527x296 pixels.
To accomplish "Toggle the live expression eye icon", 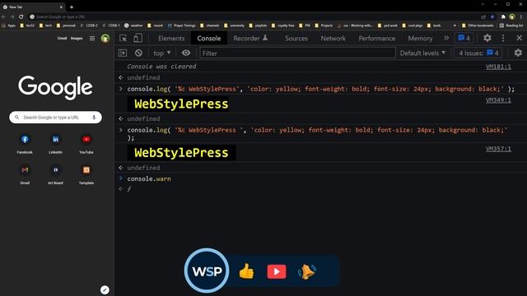I will coord(186,53).
